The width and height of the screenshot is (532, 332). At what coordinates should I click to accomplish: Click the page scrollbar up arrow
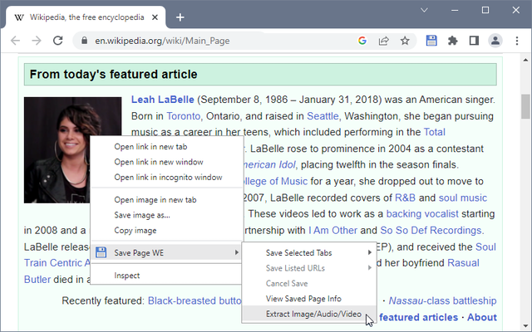pos(525,60)
